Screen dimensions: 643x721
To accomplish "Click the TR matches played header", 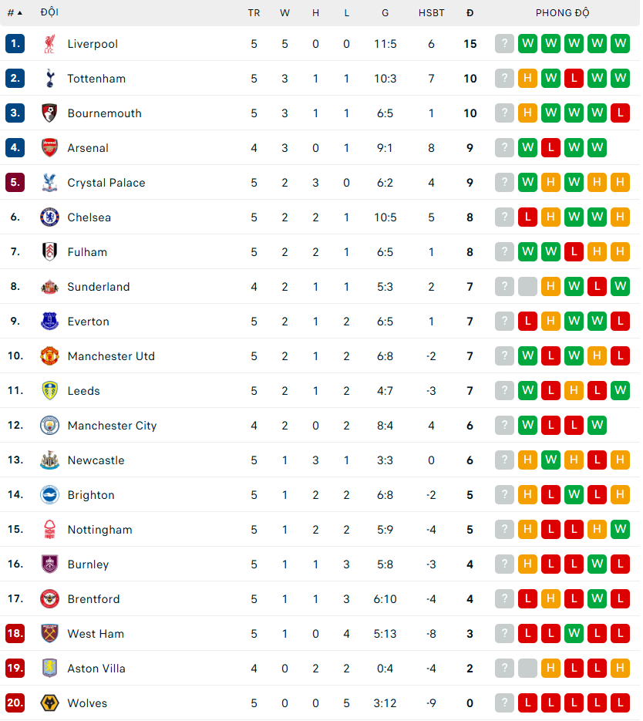I will pos(254,13).
